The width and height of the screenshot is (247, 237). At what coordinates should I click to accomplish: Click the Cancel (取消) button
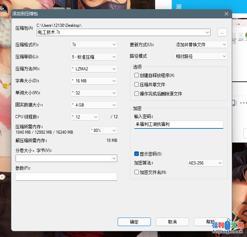tap(172, 222)
